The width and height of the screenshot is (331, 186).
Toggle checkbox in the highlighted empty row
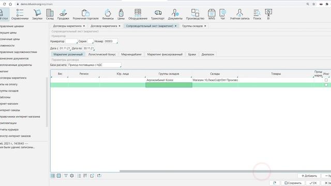[326, 85]
